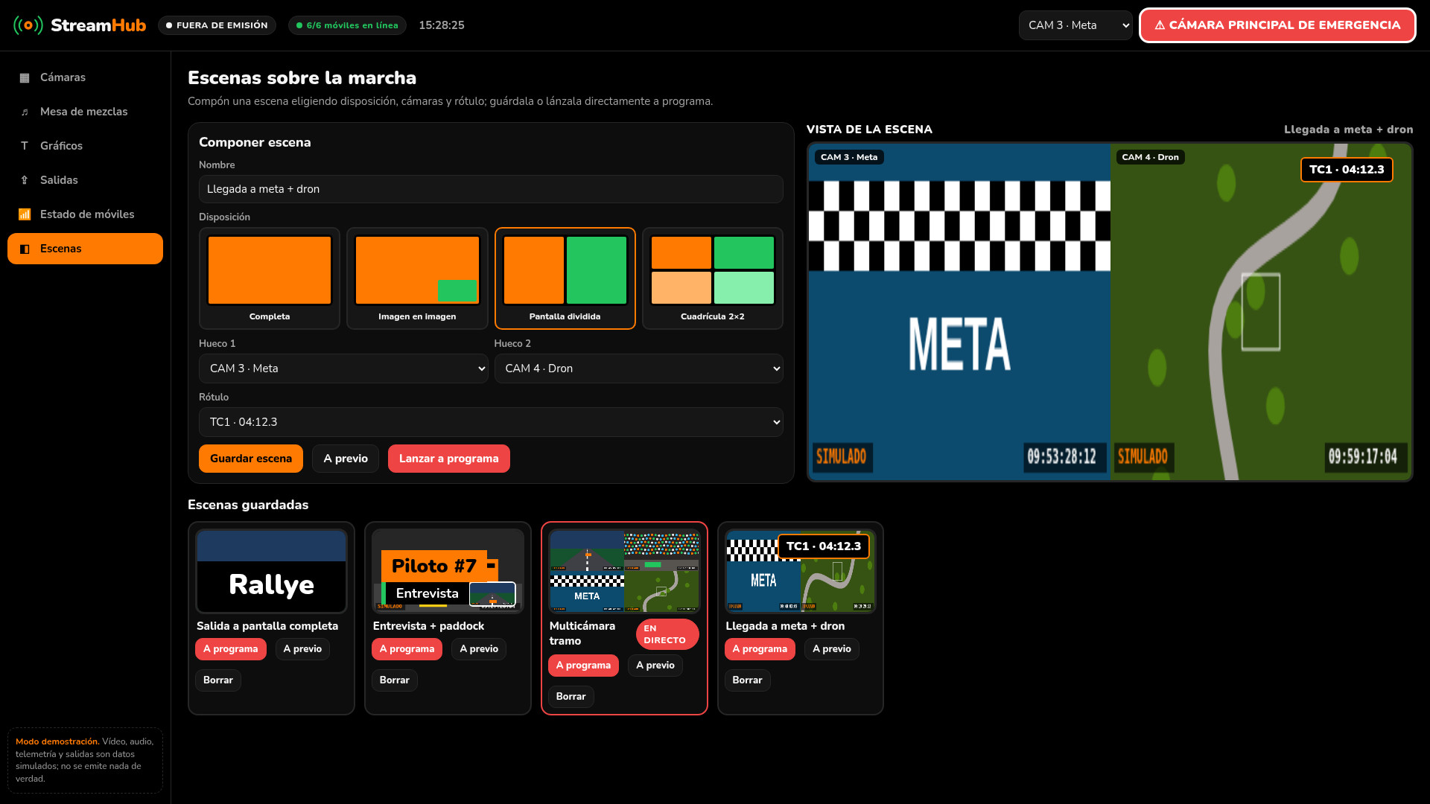Click the StreamHub broadcast logo icon
This screenshot has height=804, width=1430.
pyautogui.click(x=28, y=25)
